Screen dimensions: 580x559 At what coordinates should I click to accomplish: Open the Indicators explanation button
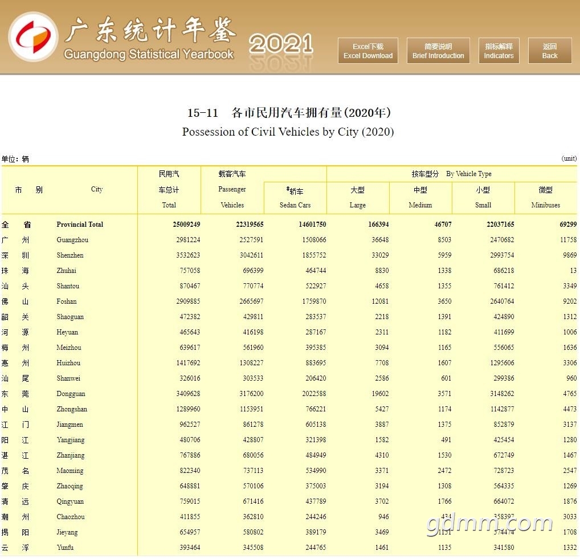[x=499, y=51]
